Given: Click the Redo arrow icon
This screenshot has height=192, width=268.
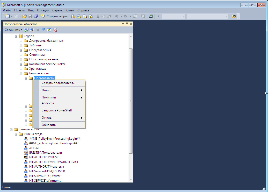Looking at the screenshot, I should 126,16.
